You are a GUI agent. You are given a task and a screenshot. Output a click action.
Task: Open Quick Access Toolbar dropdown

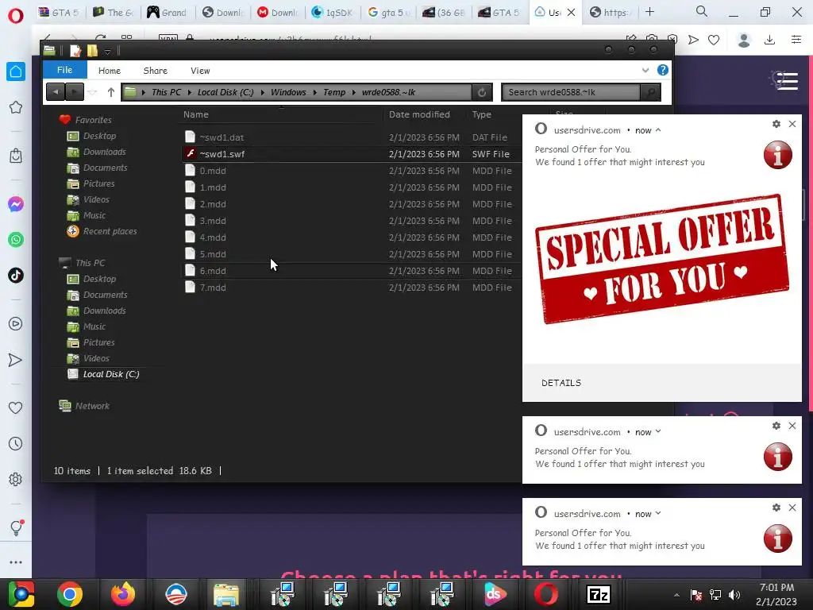(107, 52)
